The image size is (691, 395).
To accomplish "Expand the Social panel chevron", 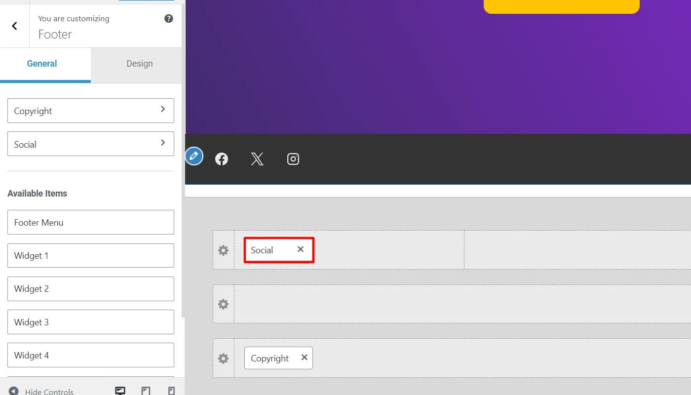I will [163, 142].
